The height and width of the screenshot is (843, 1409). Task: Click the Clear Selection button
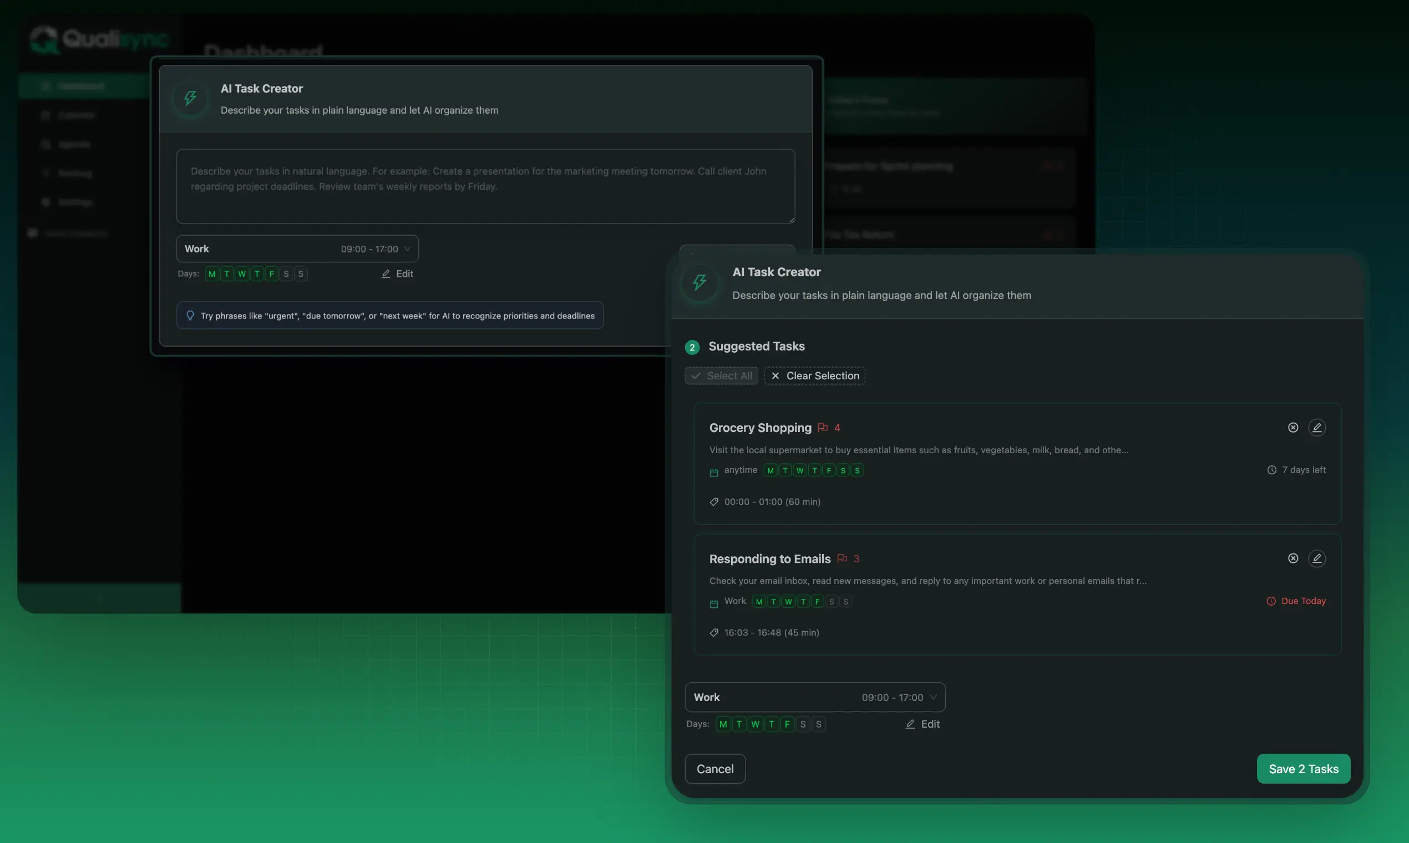tap(815, 375)
